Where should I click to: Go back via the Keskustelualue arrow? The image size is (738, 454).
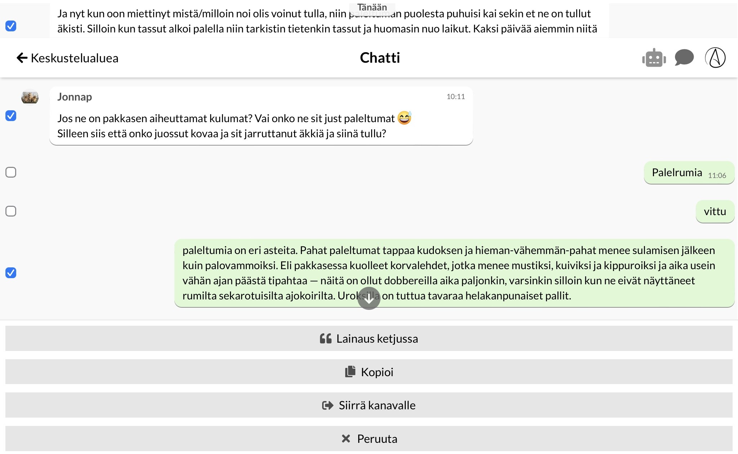67,58
